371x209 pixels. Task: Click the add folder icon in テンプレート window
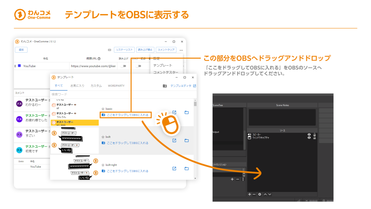point(165,86)
